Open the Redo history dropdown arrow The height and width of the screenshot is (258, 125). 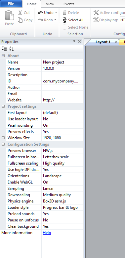pyautogui.click(x=55, y=20)
